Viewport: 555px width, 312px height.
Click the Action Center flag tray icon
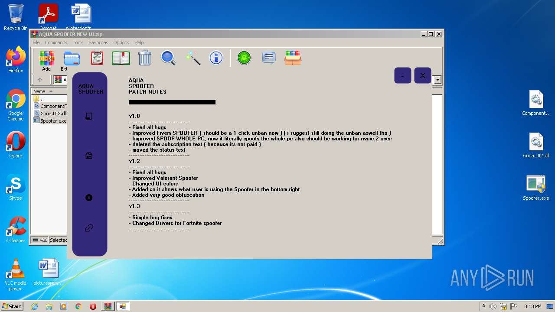click(513, 306)
